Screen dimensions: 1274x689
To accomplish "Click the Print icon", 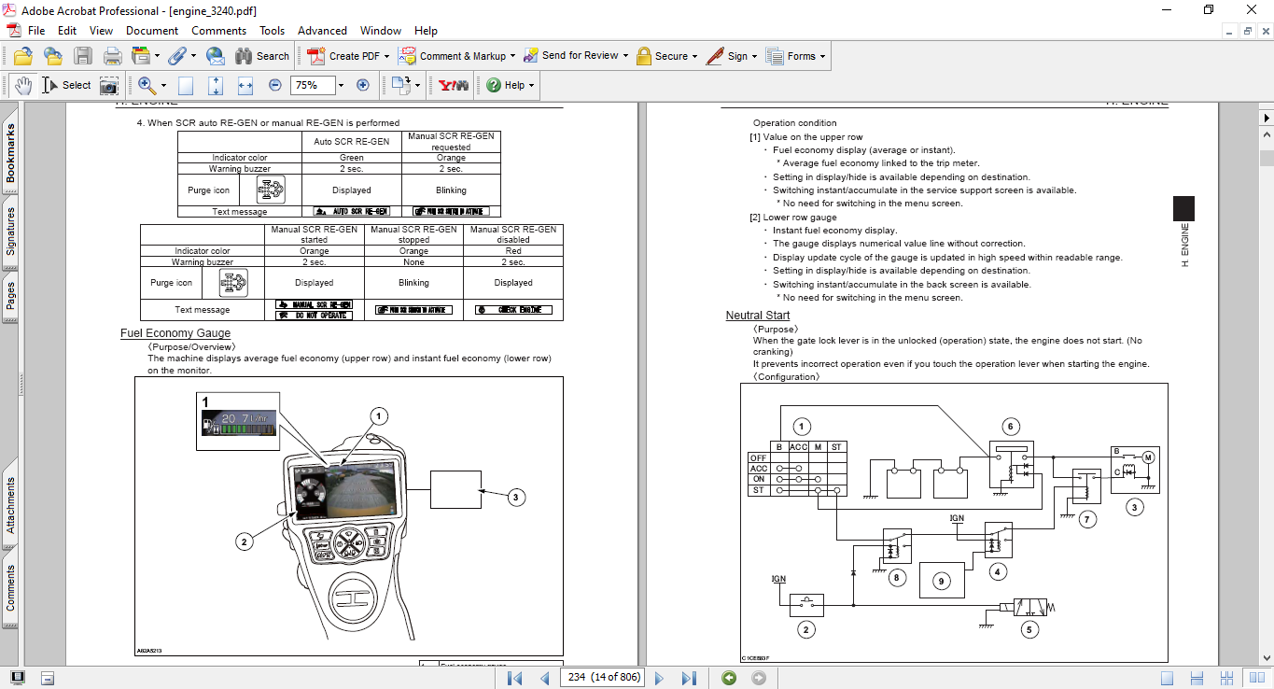I will [113, 56].
